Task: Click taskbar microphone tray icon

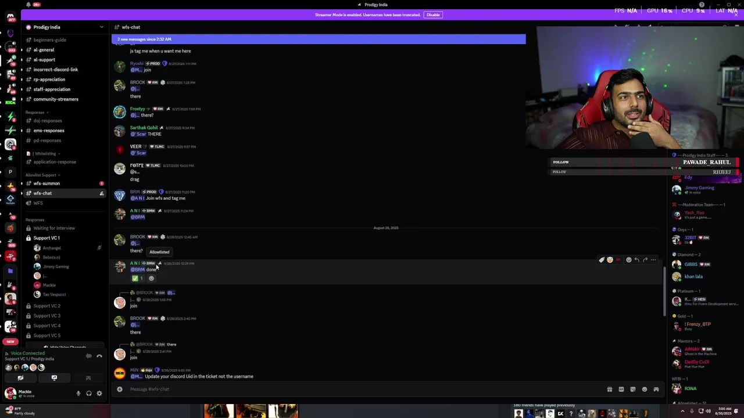Action: 691,412
